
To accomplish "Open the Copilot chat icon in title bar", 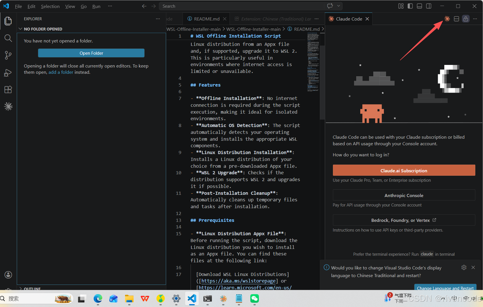I will pos(330,6).
